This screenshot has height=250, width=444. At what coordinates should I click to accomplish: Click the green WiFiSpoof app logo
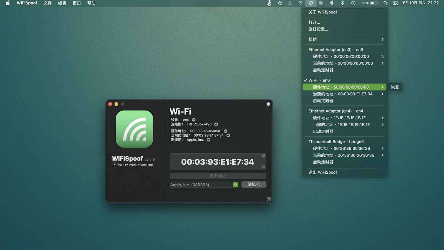134,129
